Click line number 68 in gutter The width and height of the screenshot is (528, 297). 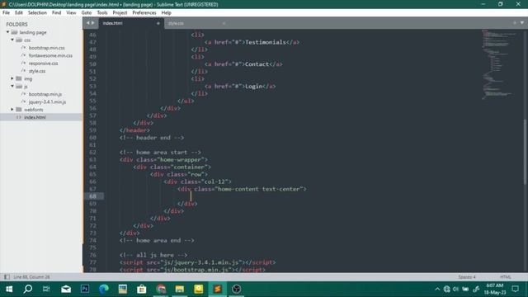[x=92, y=196]
